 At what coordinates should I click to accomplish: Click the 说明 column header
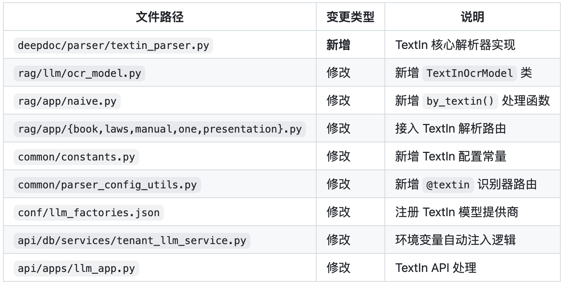tap(472, 17)
